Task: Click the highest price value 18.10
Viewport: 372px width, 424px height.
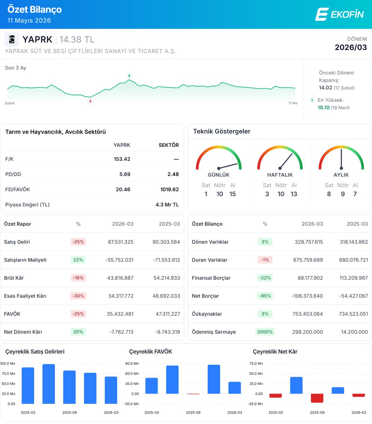Action: coord(324,107)
